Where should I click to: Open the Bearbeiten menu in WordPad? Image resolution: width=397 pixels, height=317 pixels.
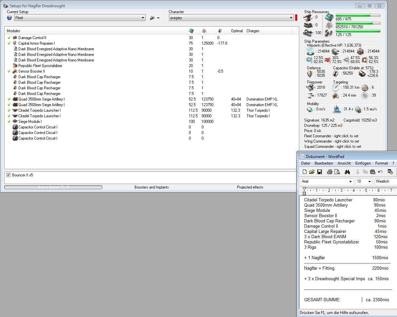[x=324, y=163]
